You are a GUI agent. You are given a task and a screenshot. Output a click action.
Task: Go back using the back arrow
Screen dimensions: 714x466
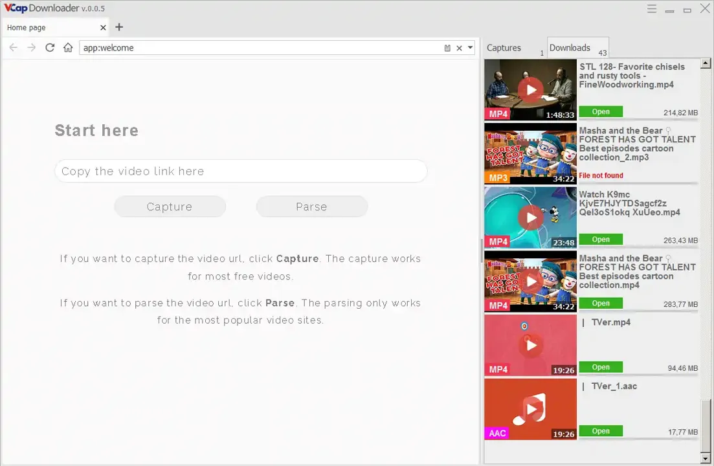tap(13, 47)
